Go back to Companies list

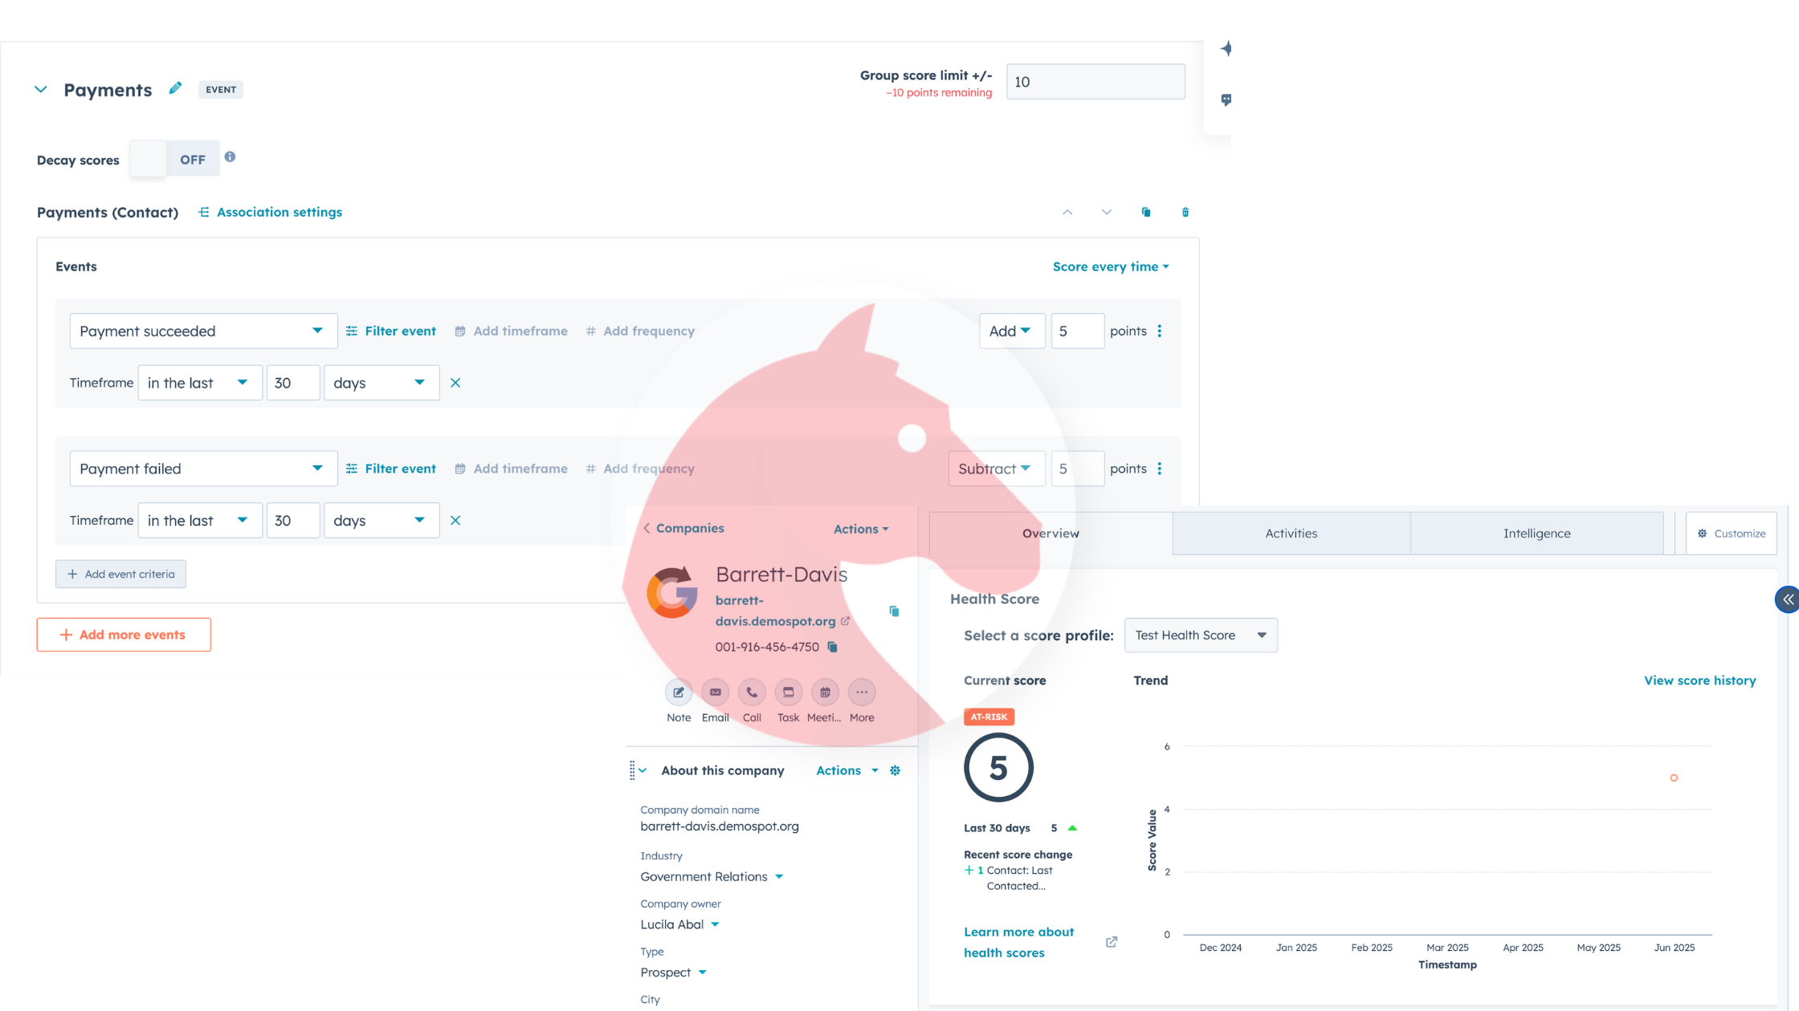[x=683, y=528]
